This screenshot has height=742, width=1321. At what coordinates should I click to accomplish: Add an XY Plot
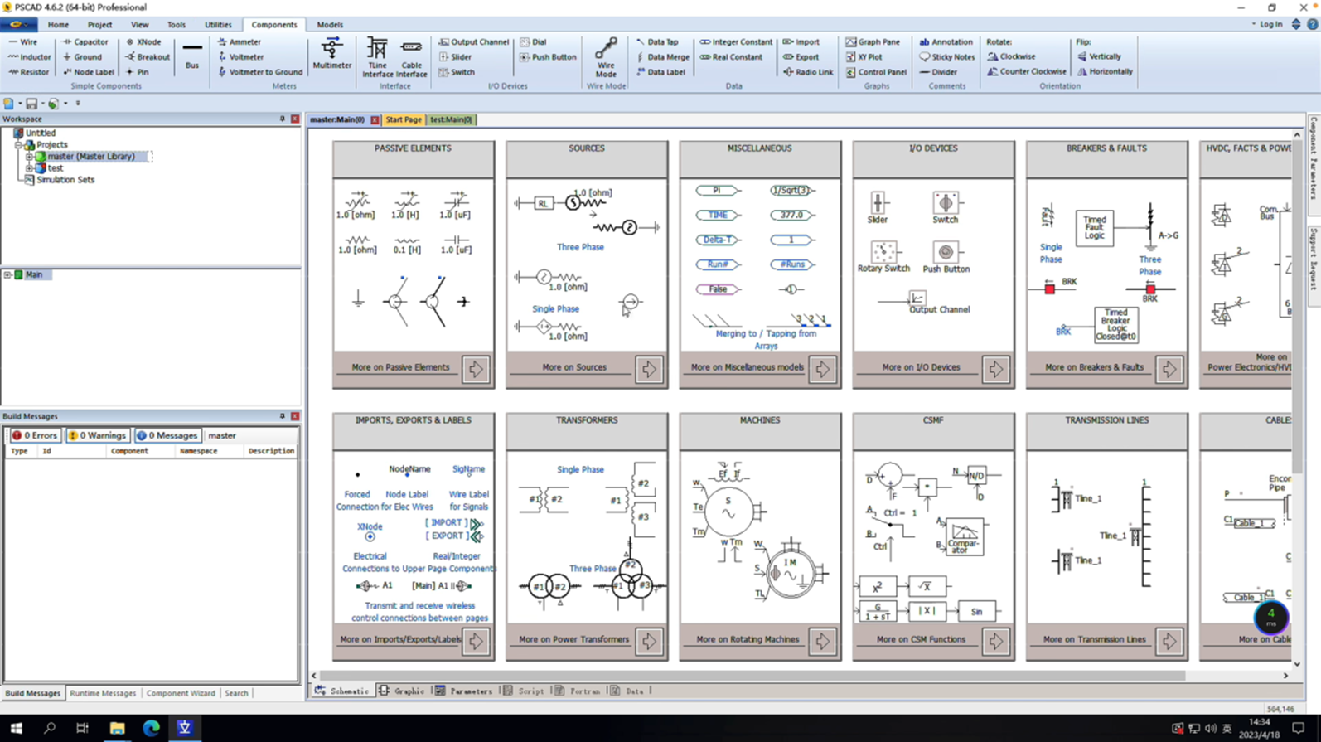864,57
